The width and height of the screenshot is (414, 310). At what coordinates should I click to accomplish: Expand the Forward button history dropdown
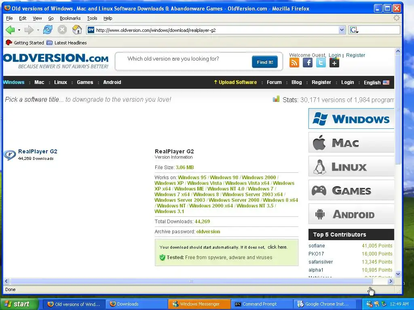click(38, 30)
